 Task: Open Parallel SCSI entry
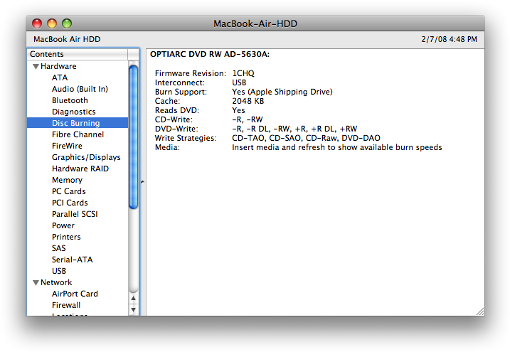click(x=75, y=214)
